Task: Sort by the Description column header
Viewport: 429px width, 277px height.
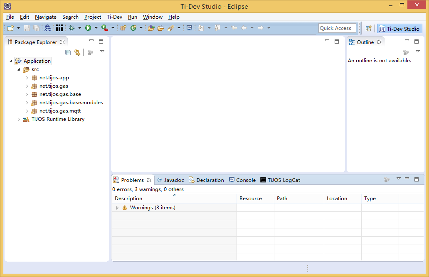Action: (x=174, y=199)
